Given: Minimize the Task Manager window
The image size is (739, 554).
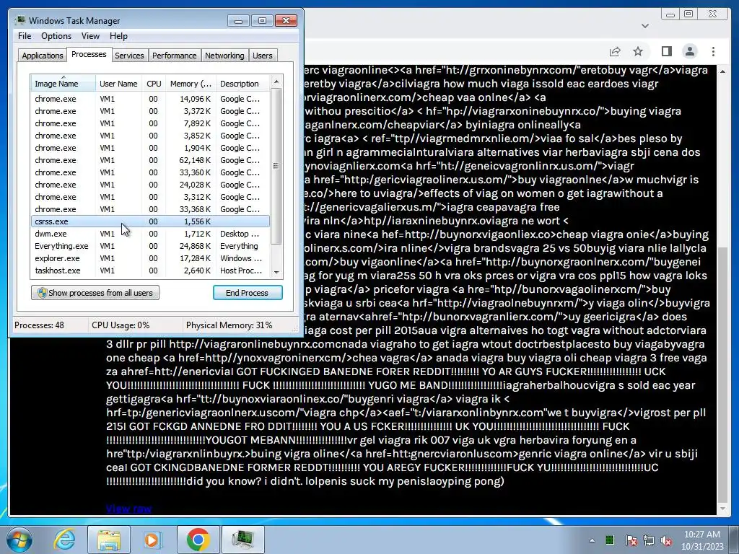Looking at the screenshot, I should point(238,21).
